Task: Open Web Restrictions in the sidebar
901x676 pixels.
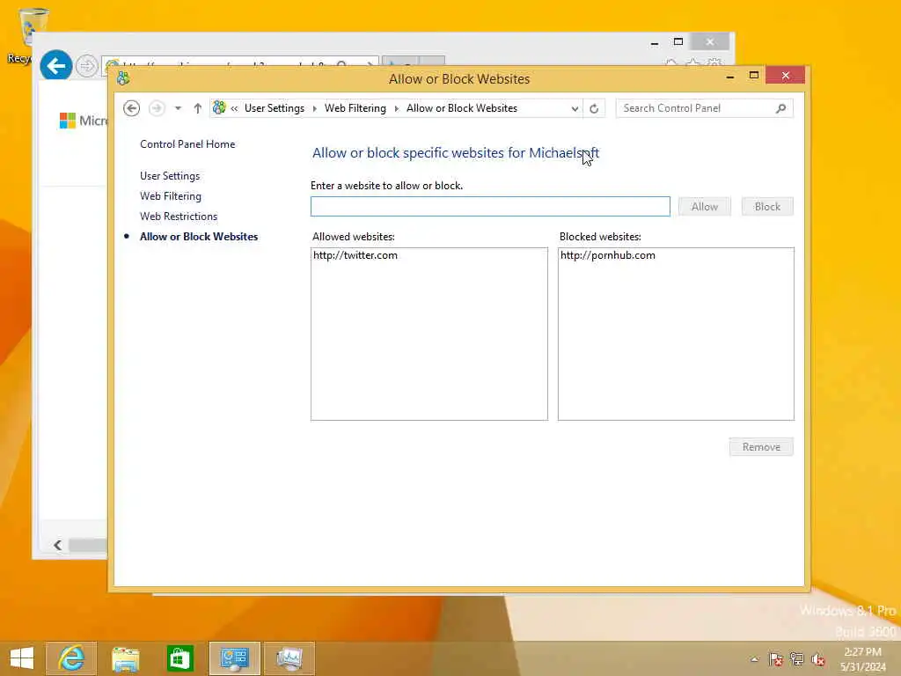Action: (179, 217)
